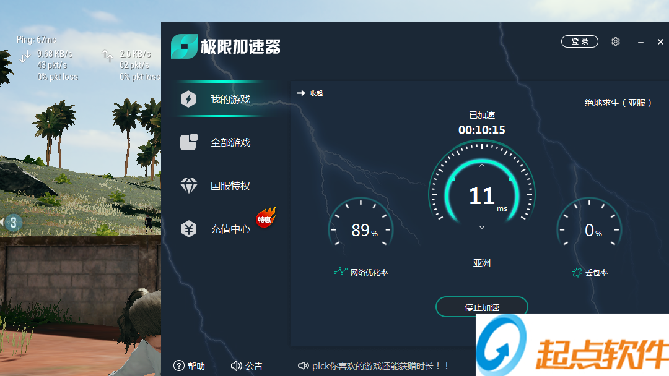The width and height of the screenshot is (669, 376).
Task: Click the 丢包率 label
Action: coord(597,273)
